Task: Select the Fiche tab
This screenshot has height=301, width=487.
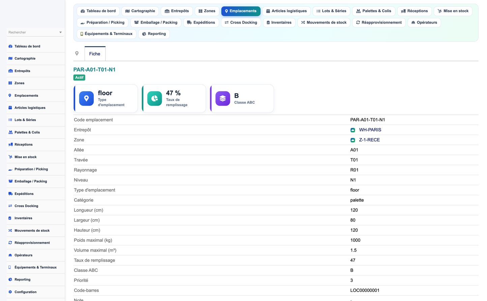Action: (x=95, y=54)
